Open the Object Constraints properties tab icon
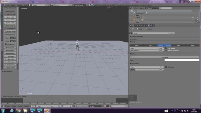Viewport: 201px width, 113px height. pos(147,25)
